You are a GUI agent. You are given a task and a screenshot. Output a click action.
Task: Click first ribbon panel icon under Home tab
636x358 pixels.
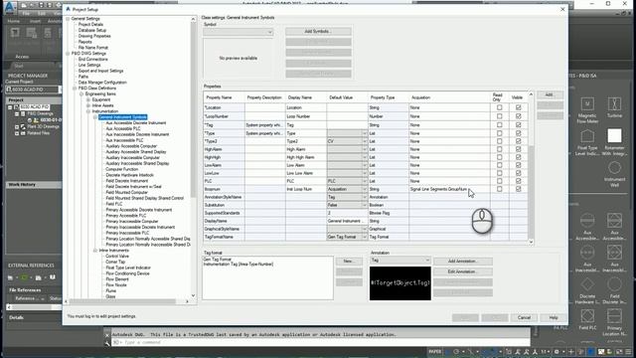[x=16, y=33]
